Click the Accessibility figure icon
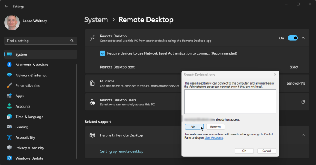This screenshot has width=316, height=165. 9,137
